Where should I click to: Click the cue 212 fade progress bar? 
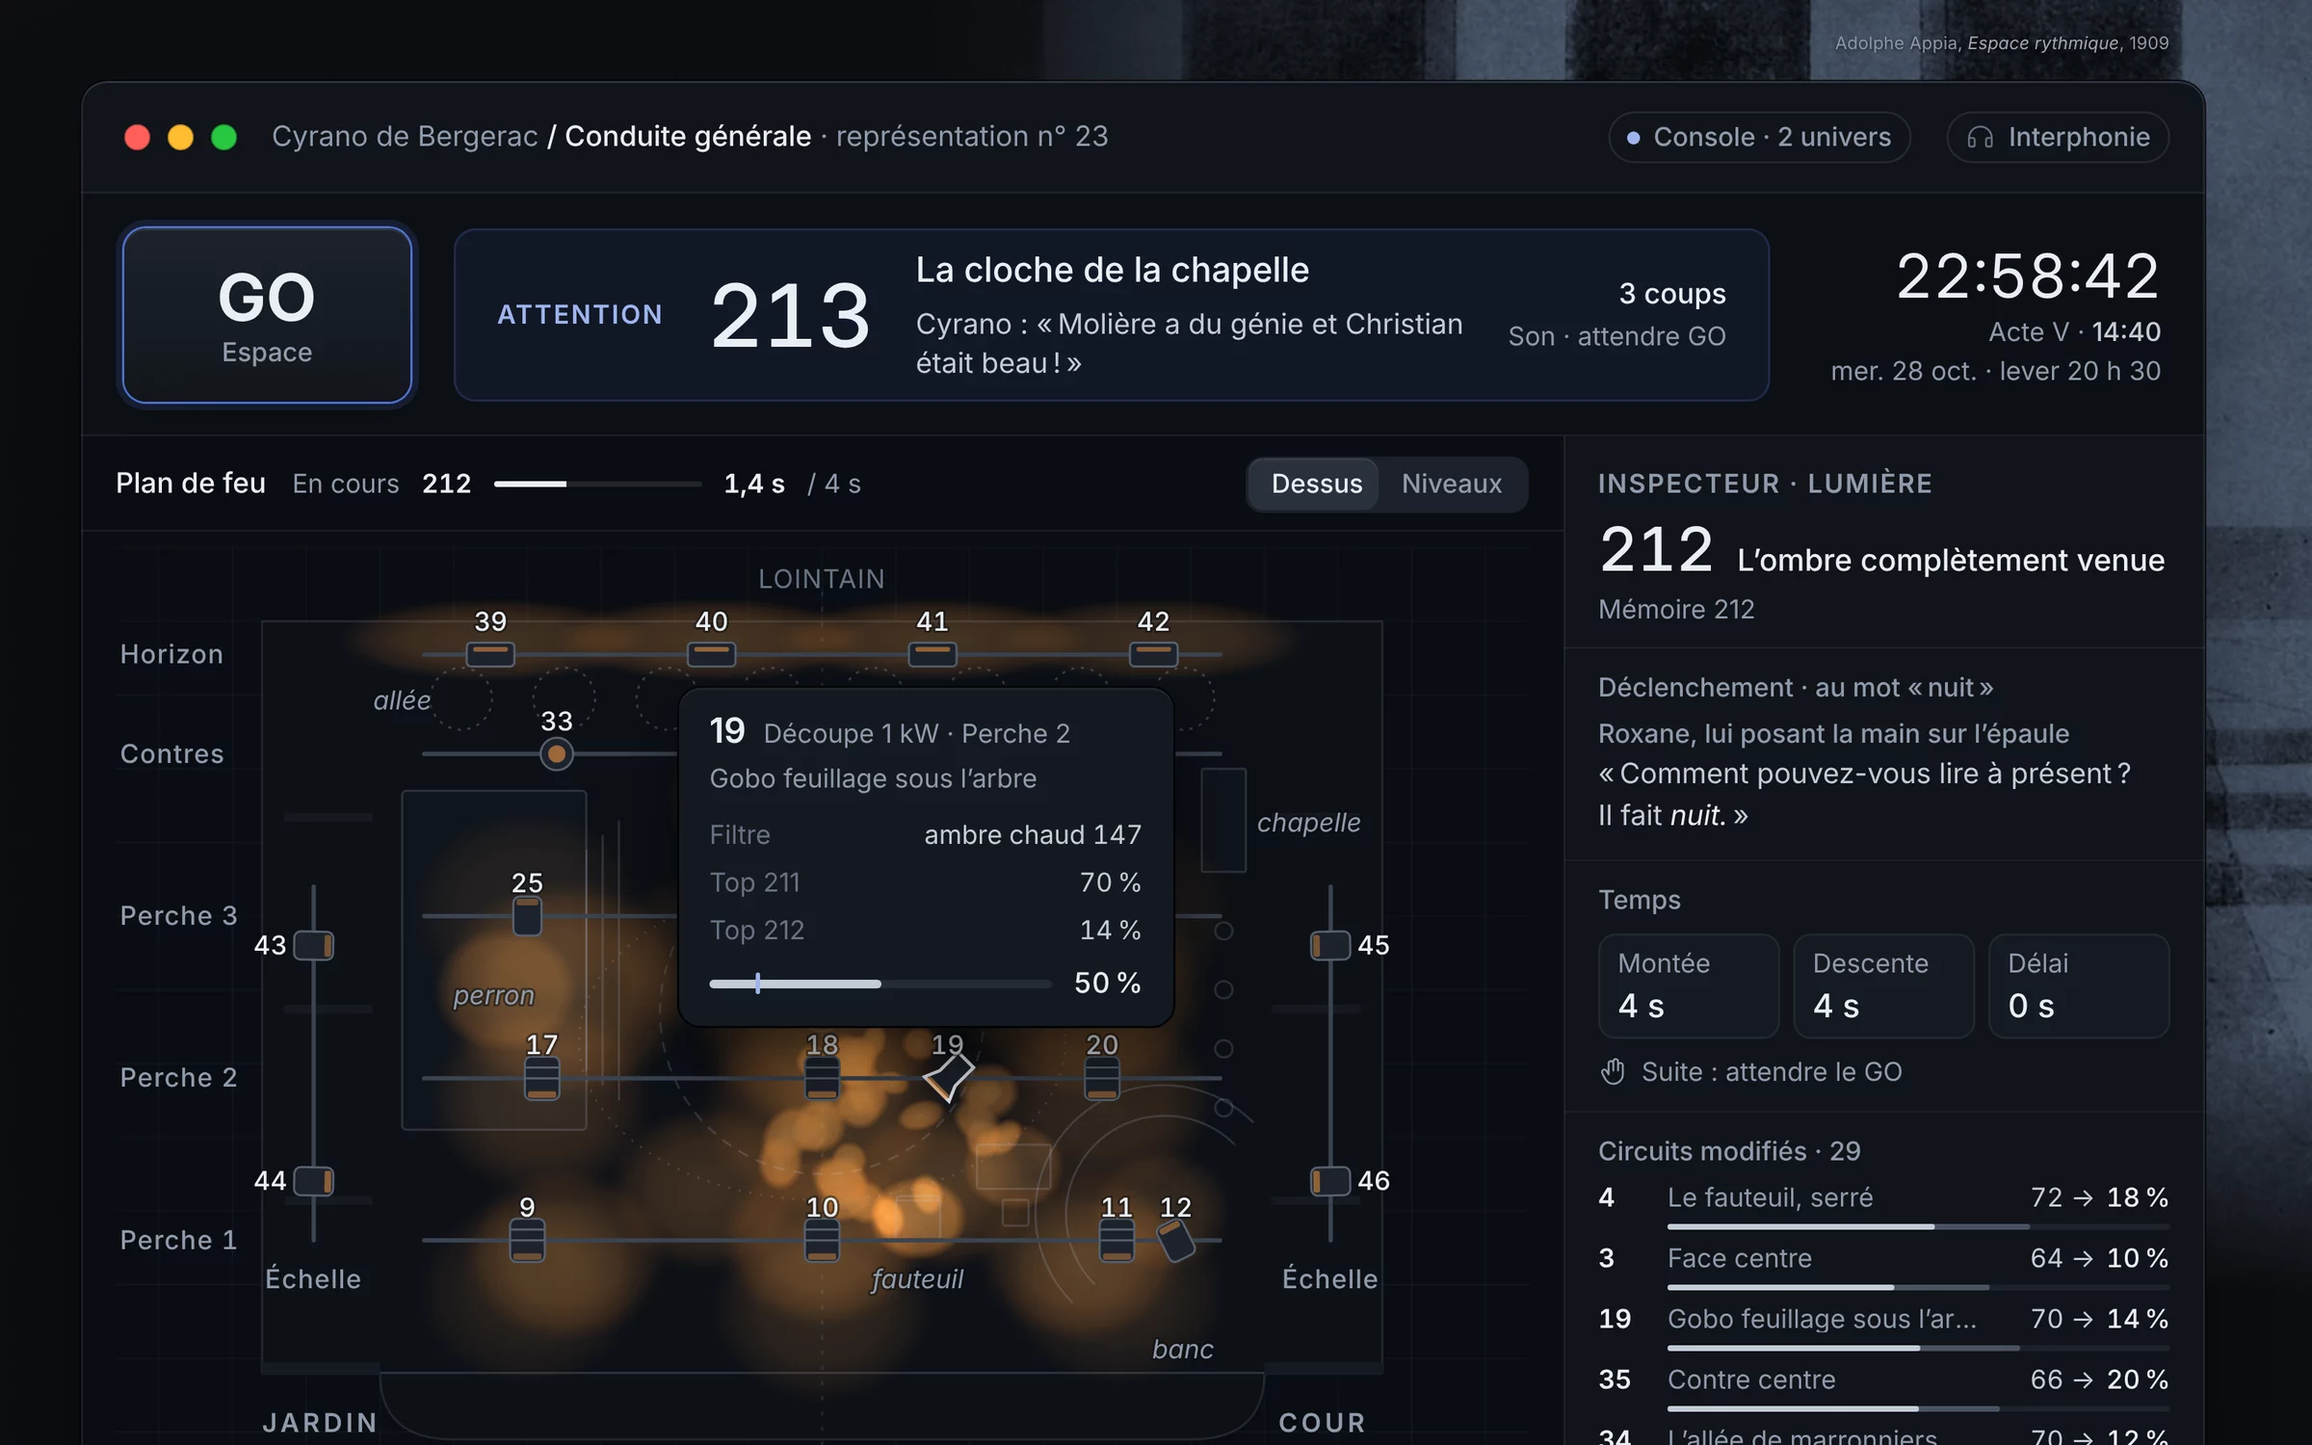(597, 484)
